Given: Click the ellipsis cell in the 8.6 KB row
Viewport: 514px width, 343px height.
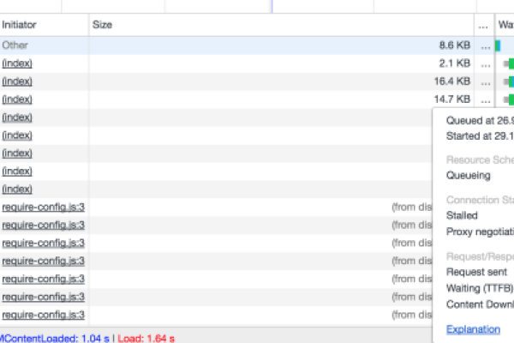Looking at the screenshot, I should [x=486, y=45].
